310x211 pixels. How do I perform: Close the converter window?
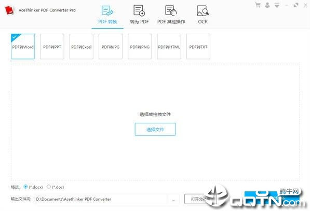[305, 5]
